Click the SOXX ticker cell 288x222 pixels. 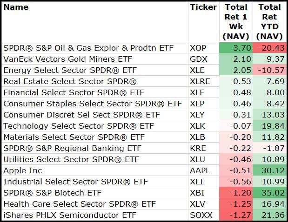[200, 215]
